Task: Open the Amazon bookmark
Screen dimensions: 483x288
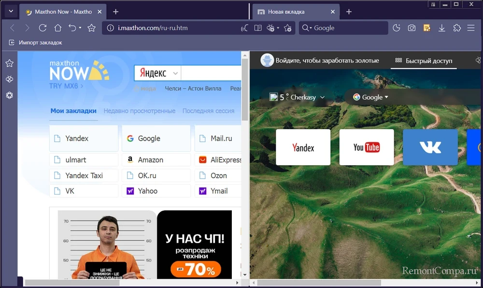Action: click(156, 160)
